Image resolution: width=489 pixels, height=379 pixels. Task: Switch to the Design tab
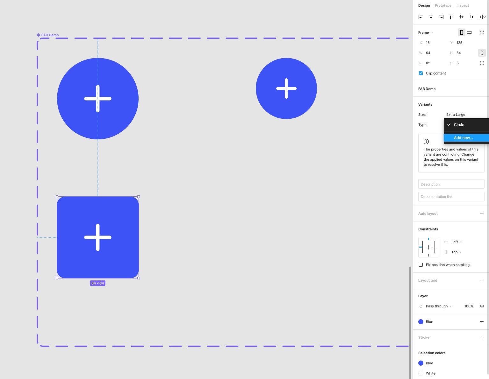point(424,5)
